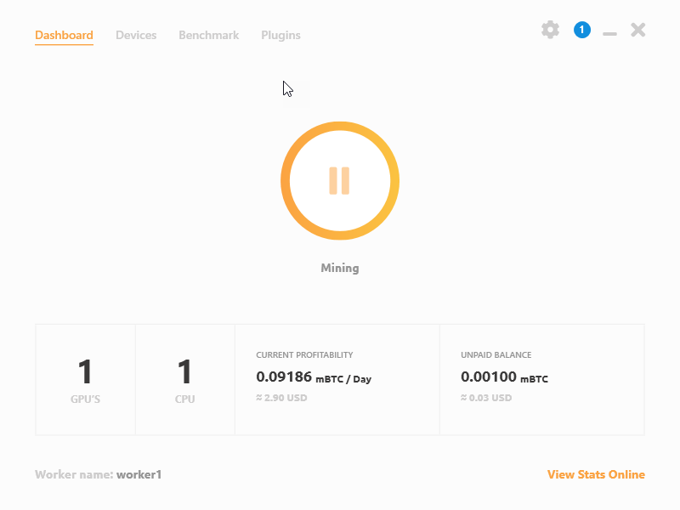
Task: Click the worker1 worker name
Action: point(139,474)
